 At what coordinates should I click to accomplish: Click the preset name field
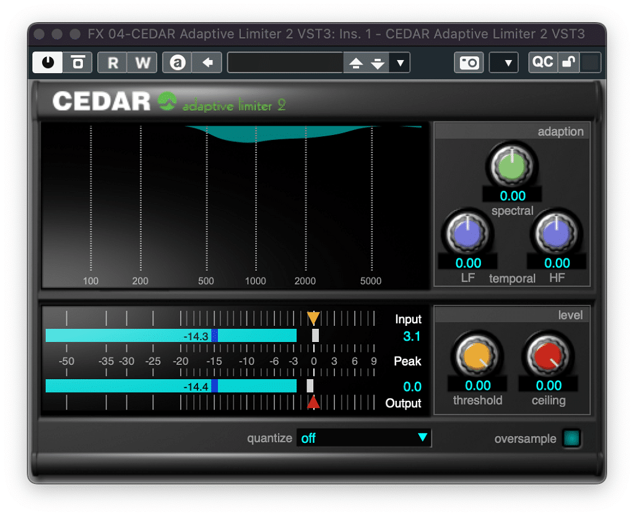pyautogui.click(x=285, y=63)
